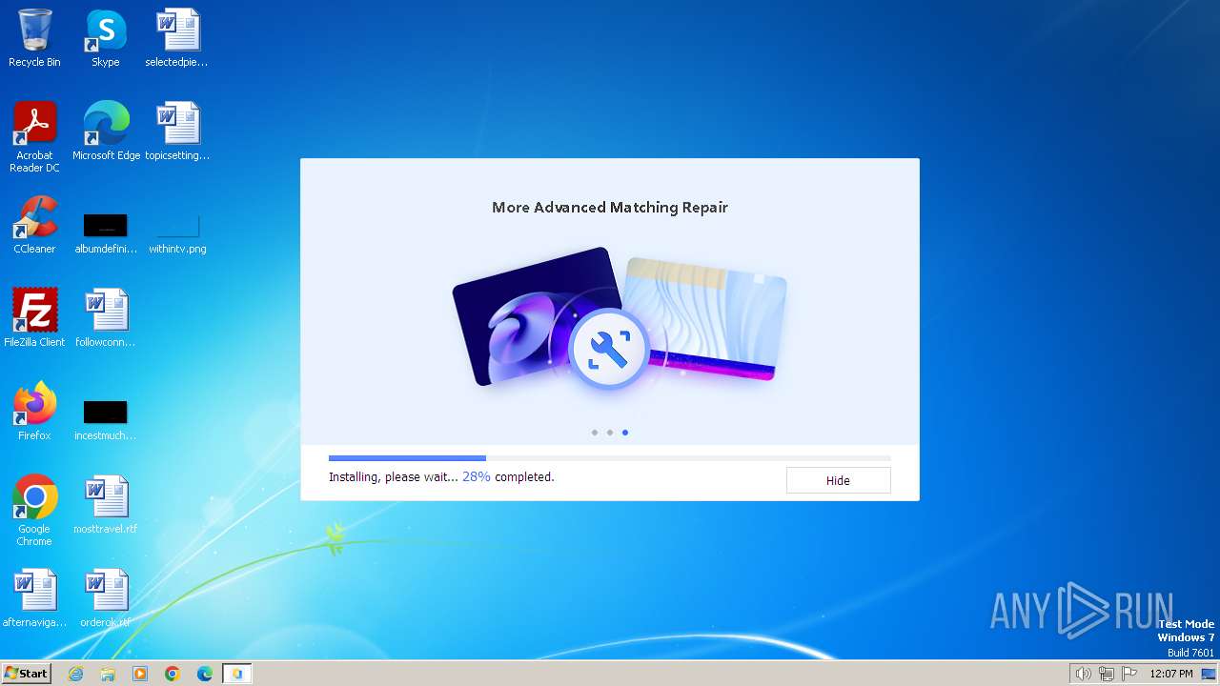The width and height of the screenshot is (1220, 686).
Task: Select the CCleaner desktop shortcut
Action: tap(34, 225)
